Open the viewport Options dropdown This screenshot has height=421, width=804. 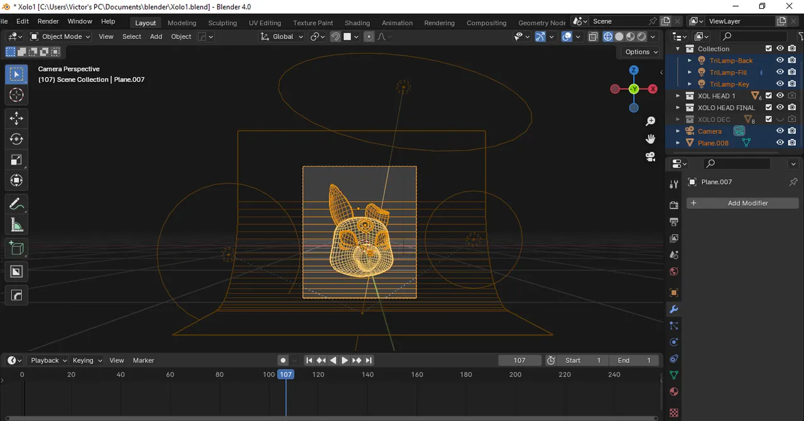(x=641, y=52)
